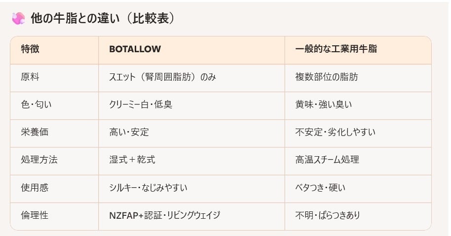Viewport: 451px width, 236px height.
Task: Click the 原料 row label
Action: 30,77
